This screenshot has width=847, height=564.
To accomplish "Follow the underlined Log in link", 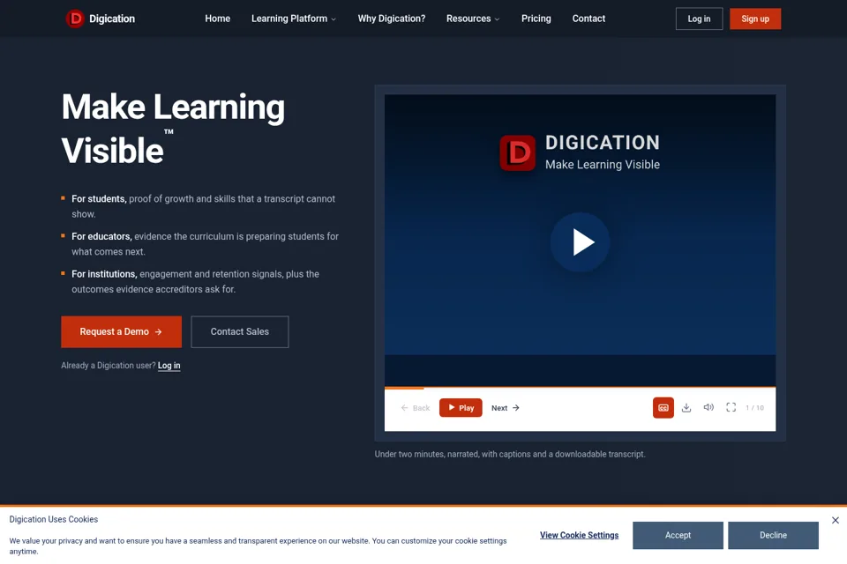I will tap(169, 366).
